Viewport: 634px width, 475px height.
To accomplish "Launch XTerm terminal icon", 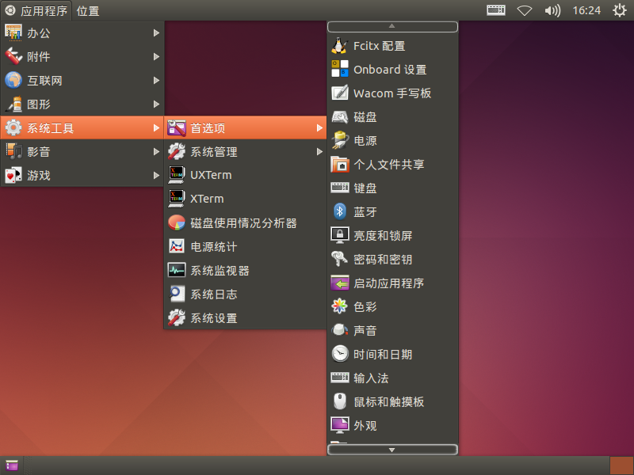I will point(176,199).
